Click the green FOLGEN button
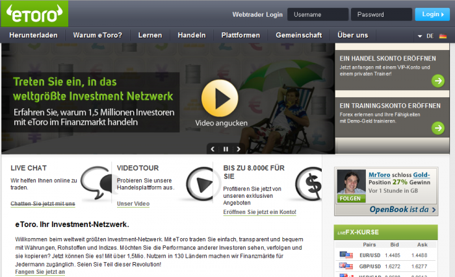The width and height of the screenshot is (455, 277). tap(351, 199)
